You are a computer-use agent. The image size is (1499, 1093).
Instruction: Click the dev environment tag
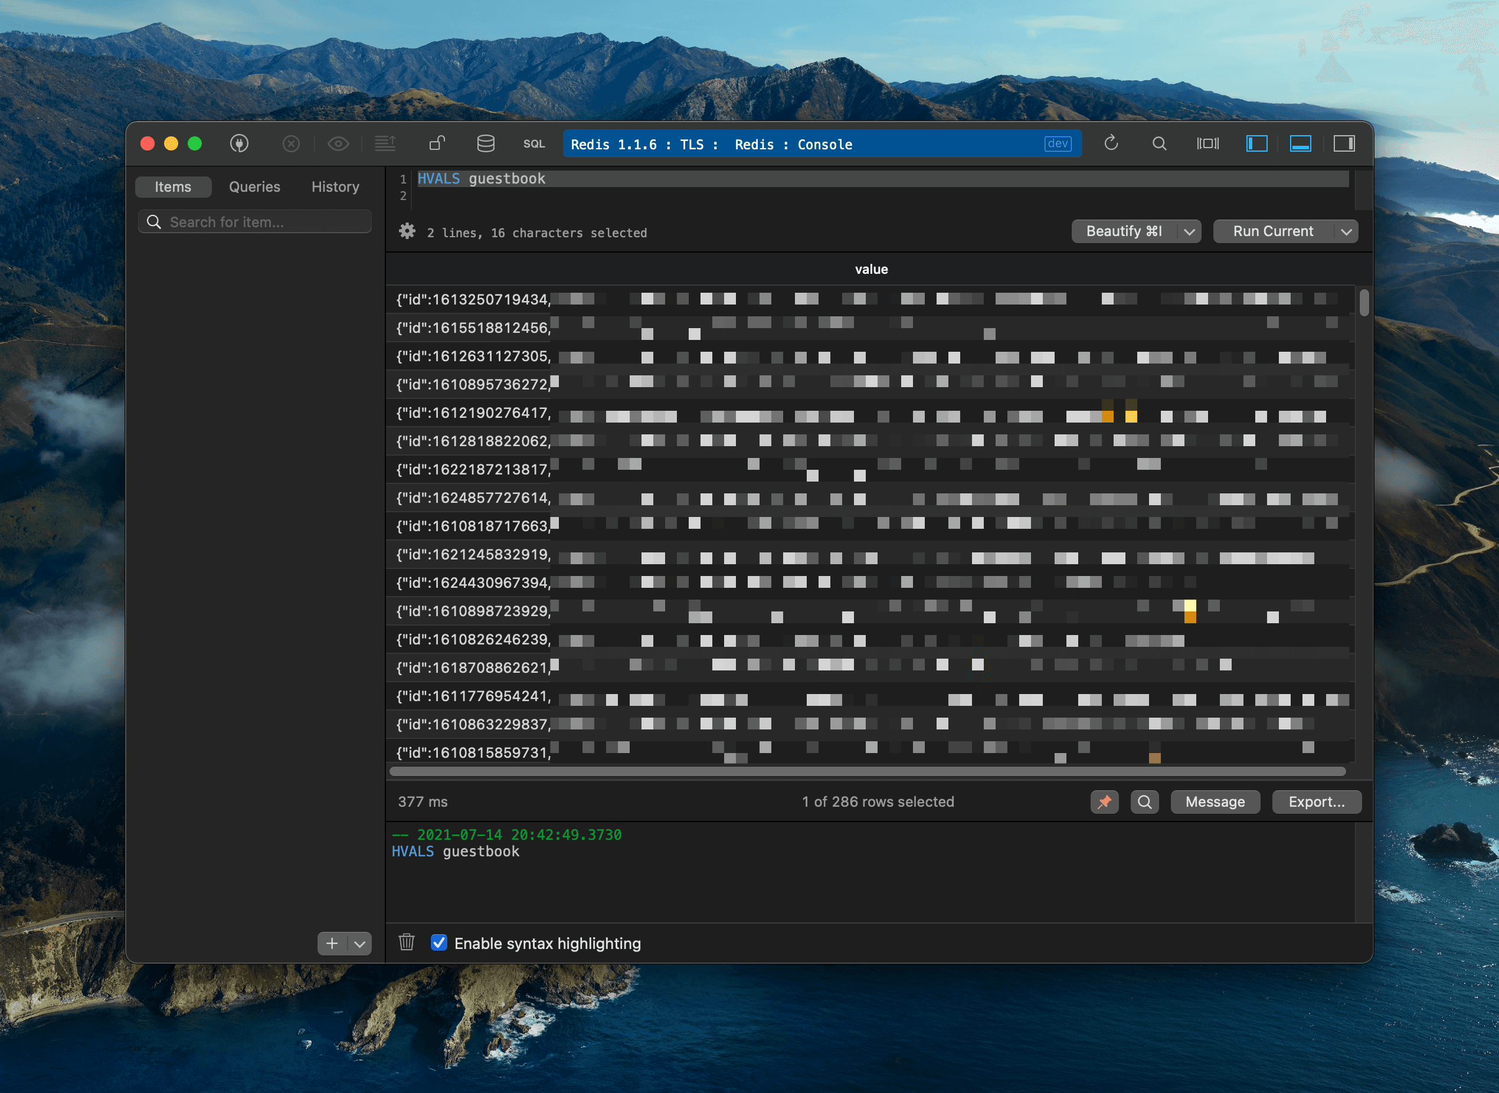point(1058,143)
